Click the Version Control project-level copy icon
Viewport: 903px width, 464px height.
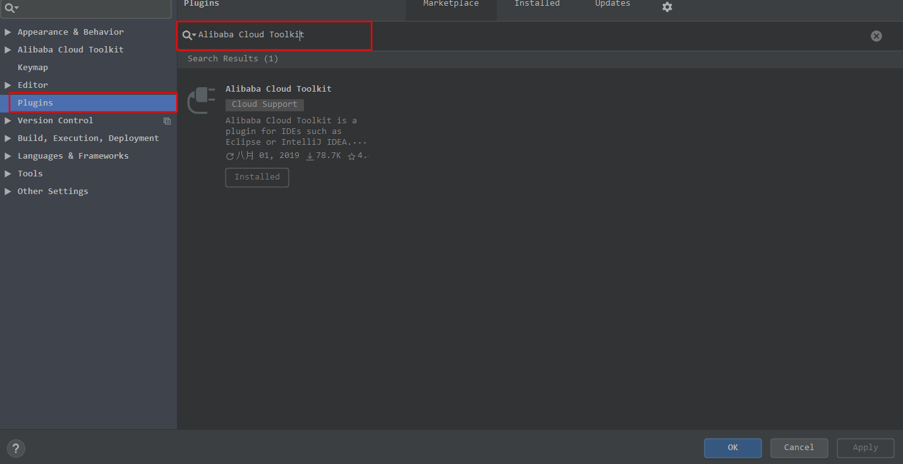click(167, 121)
